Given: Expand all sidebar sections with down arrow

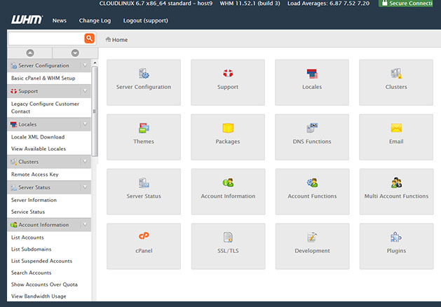Looking at the screenshot, I should click(75, 53).
